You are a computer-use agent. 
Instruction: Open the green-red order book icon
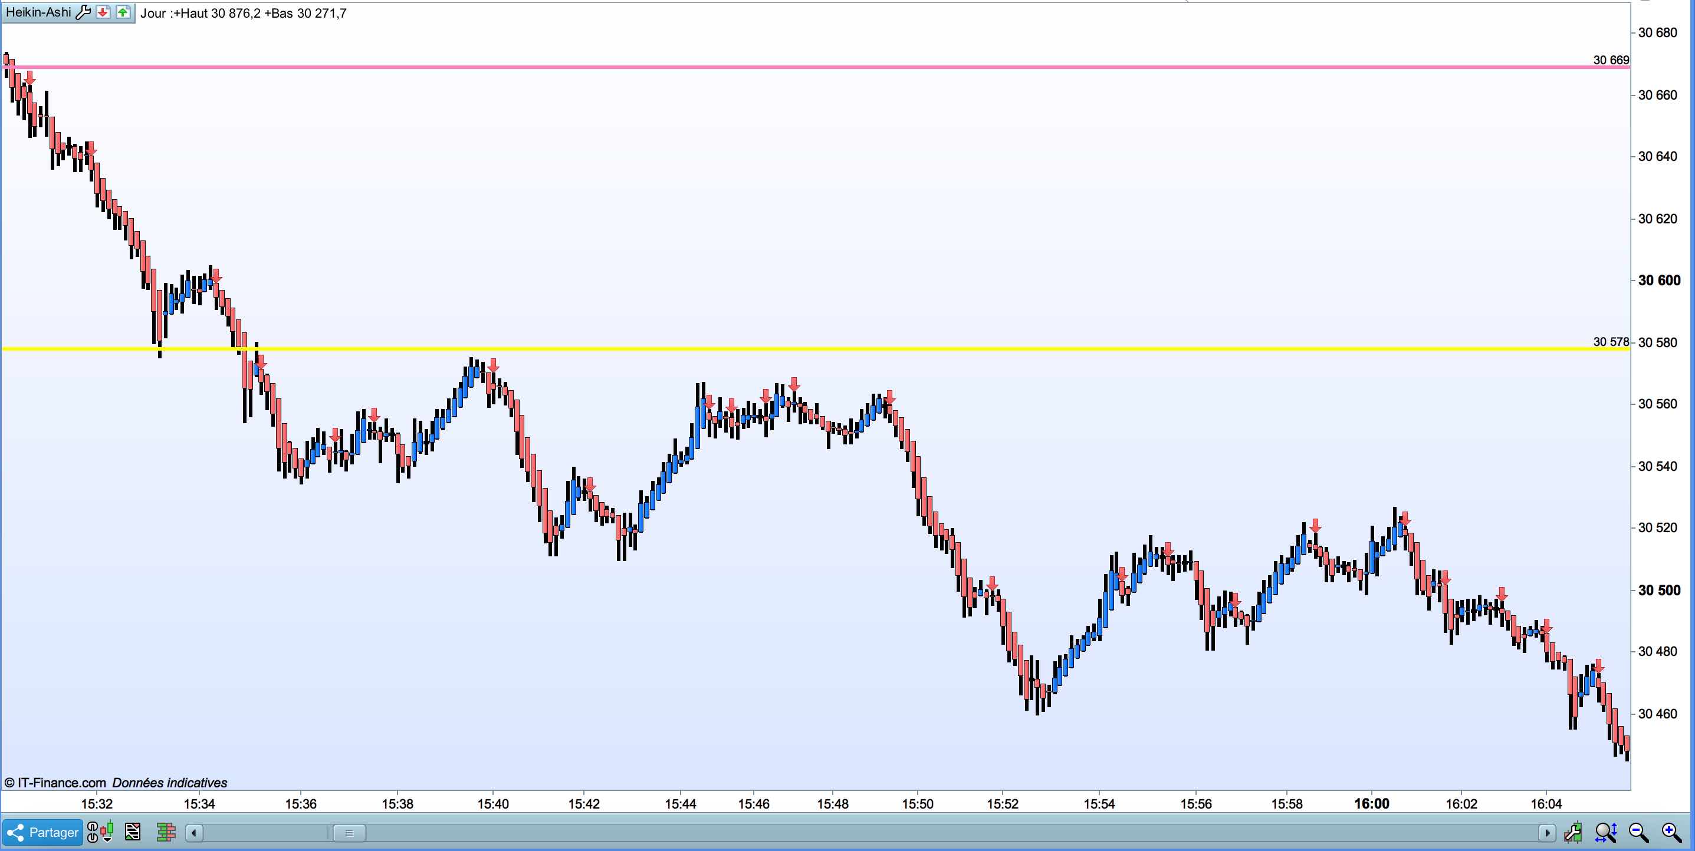166,833
